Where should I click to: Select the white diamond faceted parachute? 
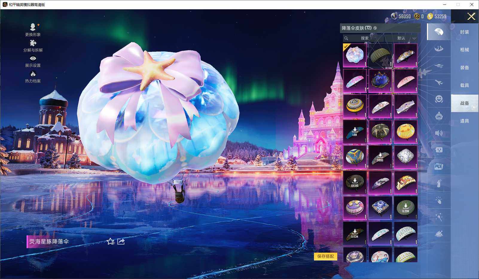405,157
